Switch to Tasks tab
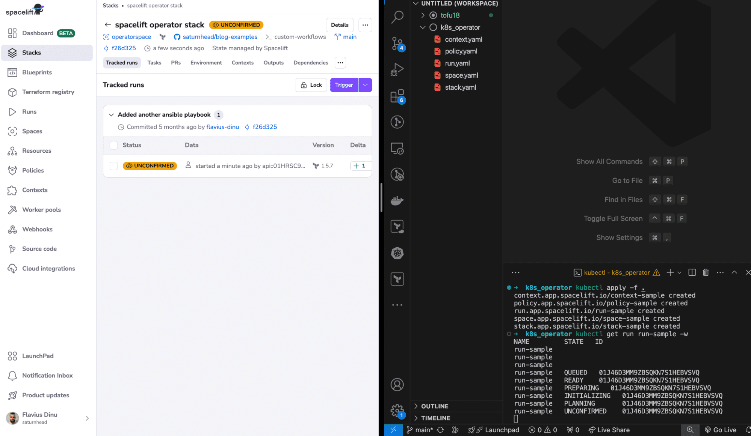The width and height of the screenshot is (751, 436). click(154, 63)
